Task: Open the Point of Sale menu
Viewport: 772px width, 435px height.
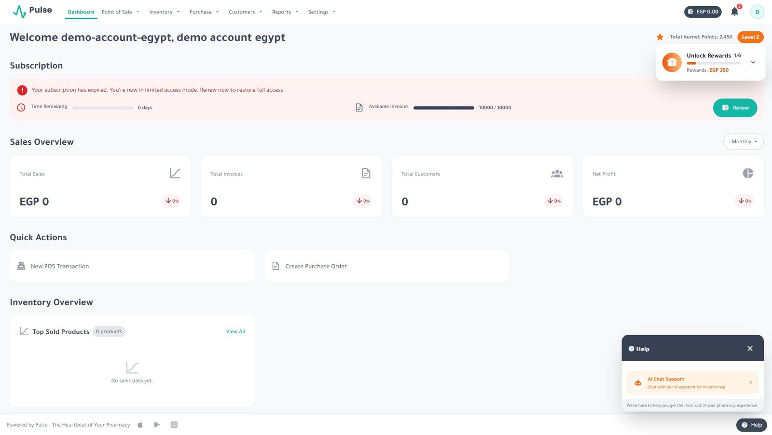Action: [x=120, y=12]
